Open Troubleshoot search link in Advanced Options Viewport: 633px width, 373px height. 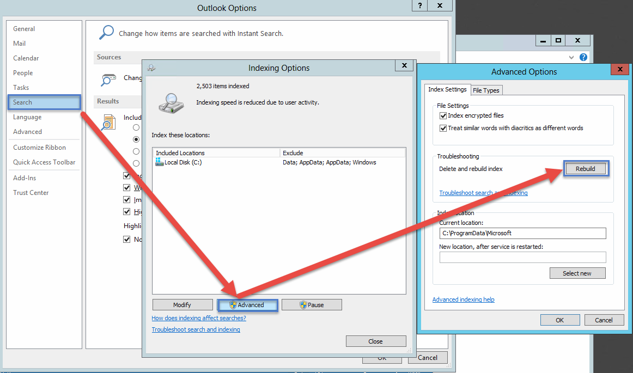click(x=483, y=193)
